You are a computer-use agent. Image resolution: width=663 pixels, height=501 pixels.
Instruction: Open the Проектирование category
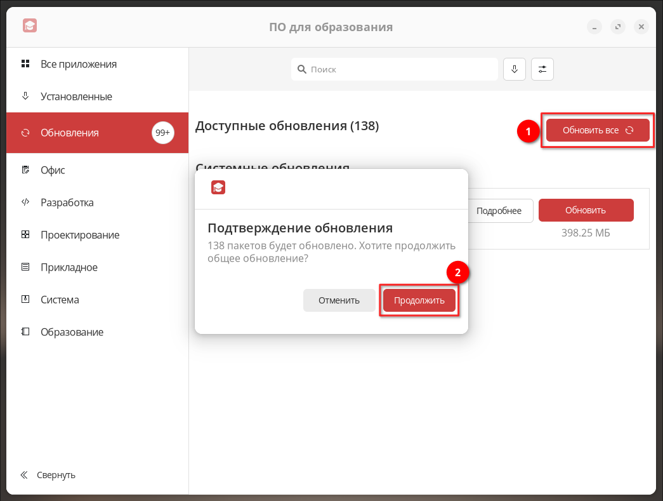80,235
